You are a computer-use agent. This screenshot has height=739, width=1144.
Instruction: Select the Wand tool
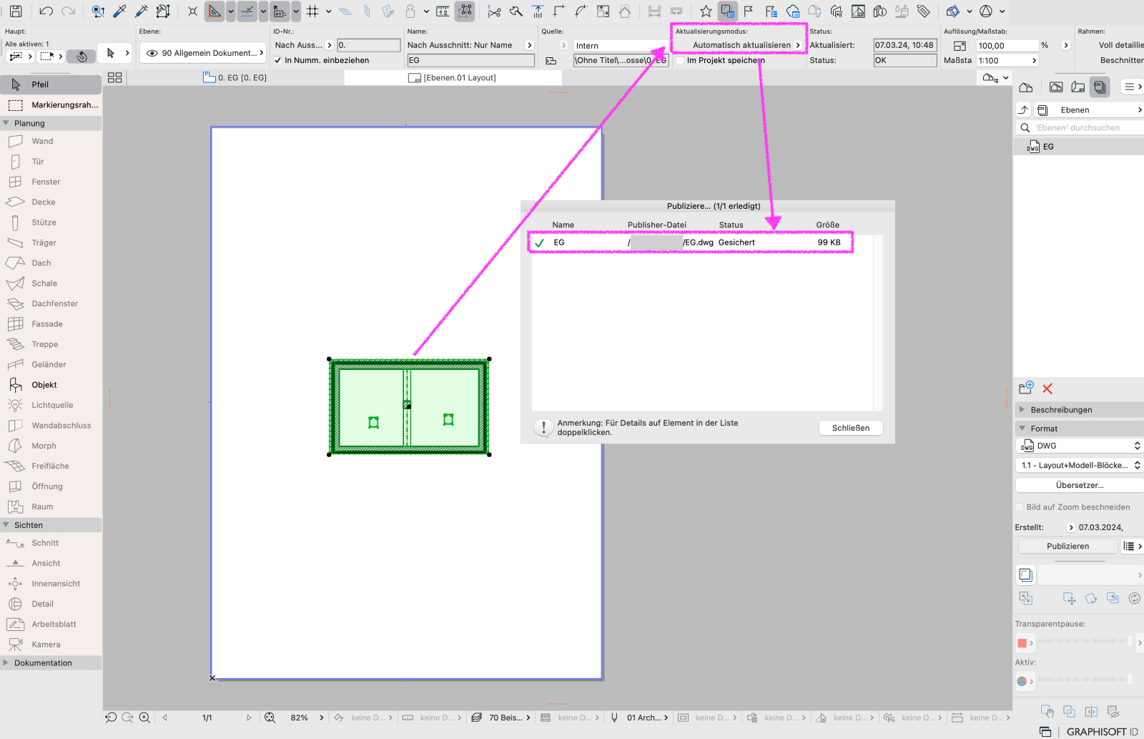(x=42, y=141)
